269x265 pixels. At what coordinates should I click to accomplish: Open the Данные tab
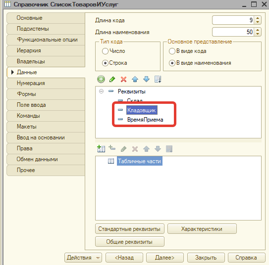point(46,72)
